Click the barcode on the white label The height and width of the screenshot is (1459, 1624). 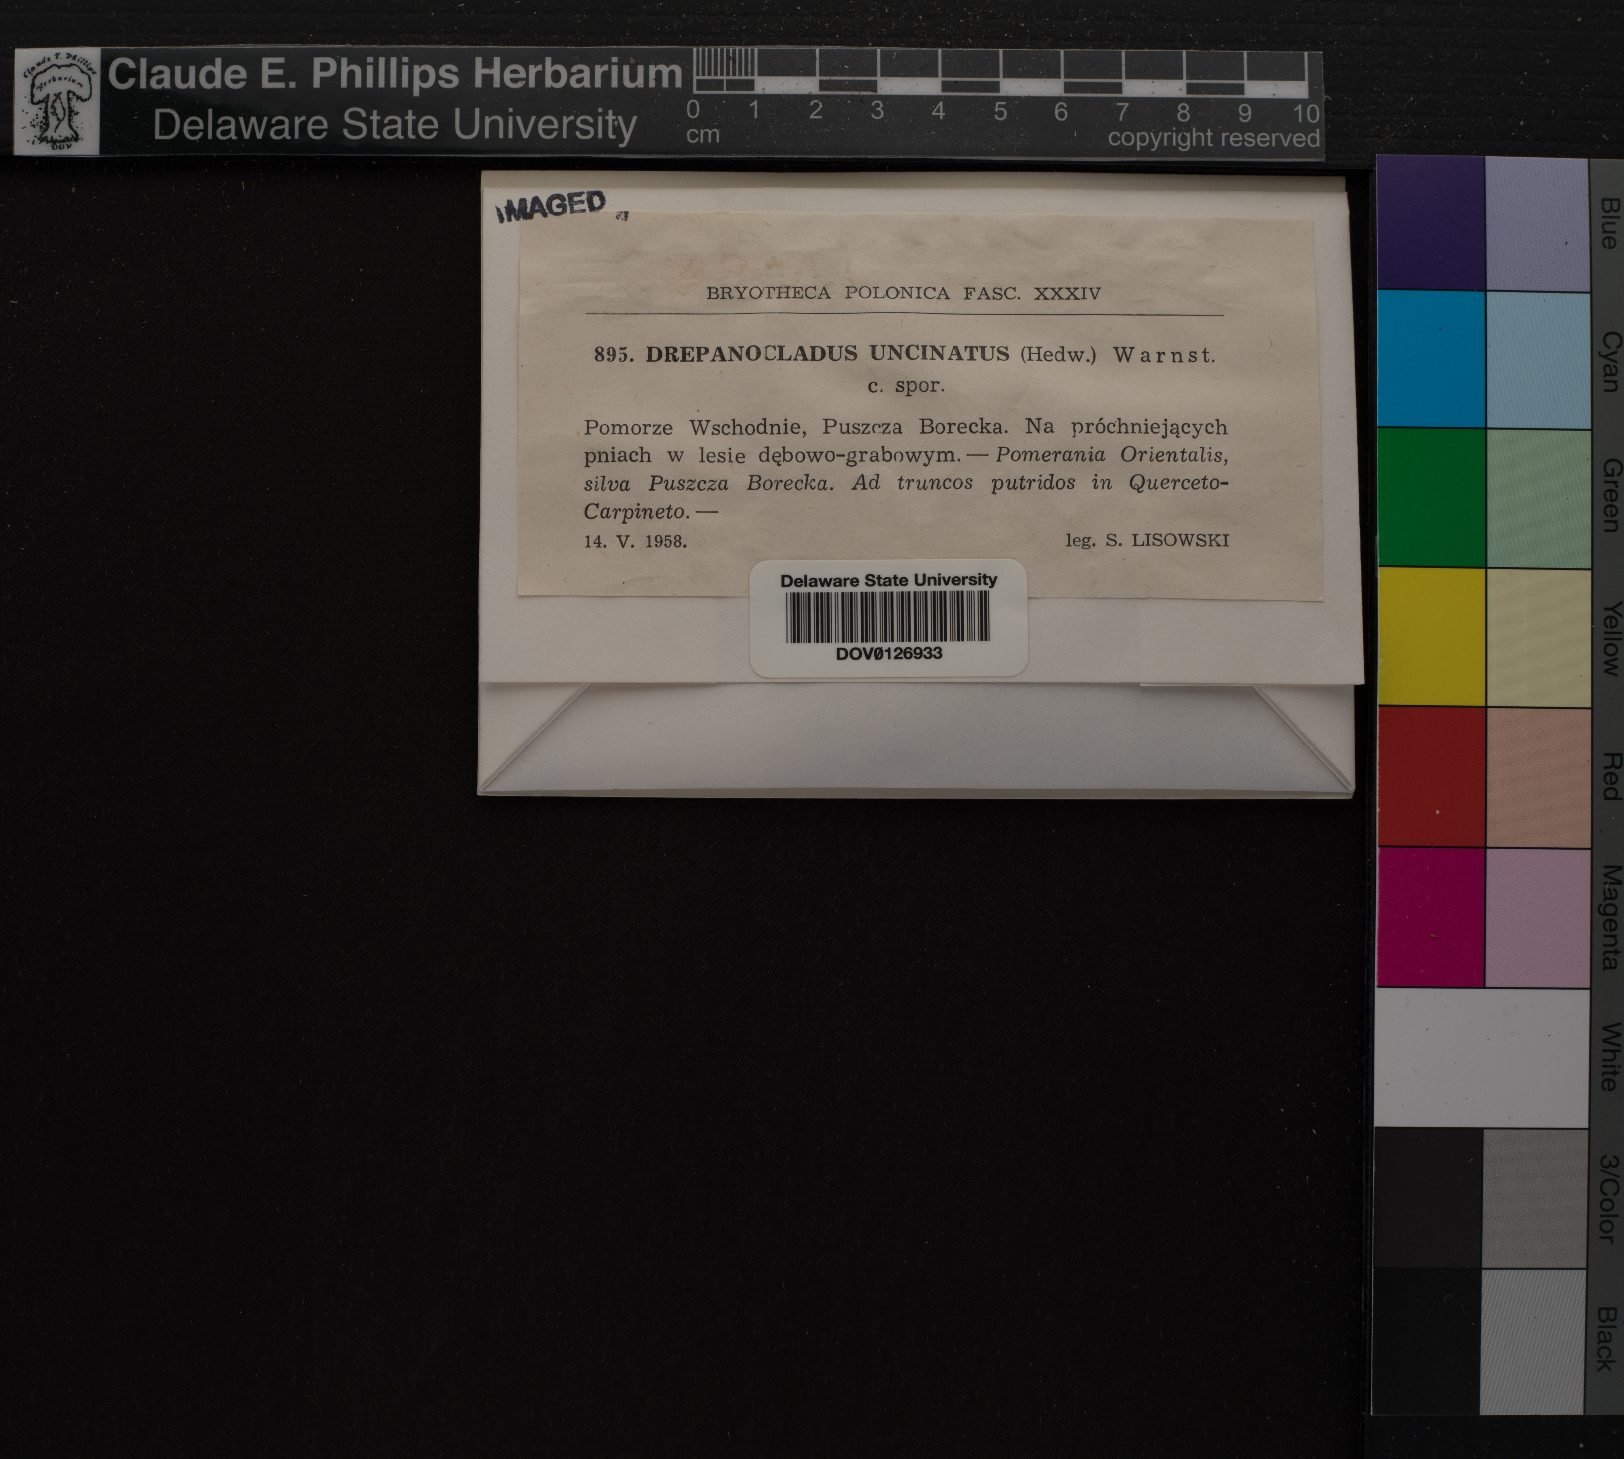888,616
